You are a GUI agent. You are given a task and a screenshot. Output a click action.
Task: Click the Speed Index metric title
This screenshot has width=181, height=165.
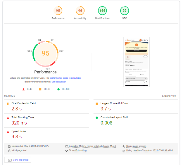[x=19, y=131]
